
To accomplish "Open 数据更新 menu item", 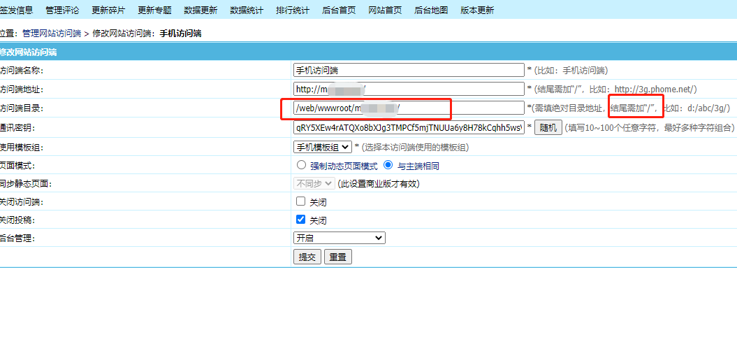I will (x=200, y=10).
